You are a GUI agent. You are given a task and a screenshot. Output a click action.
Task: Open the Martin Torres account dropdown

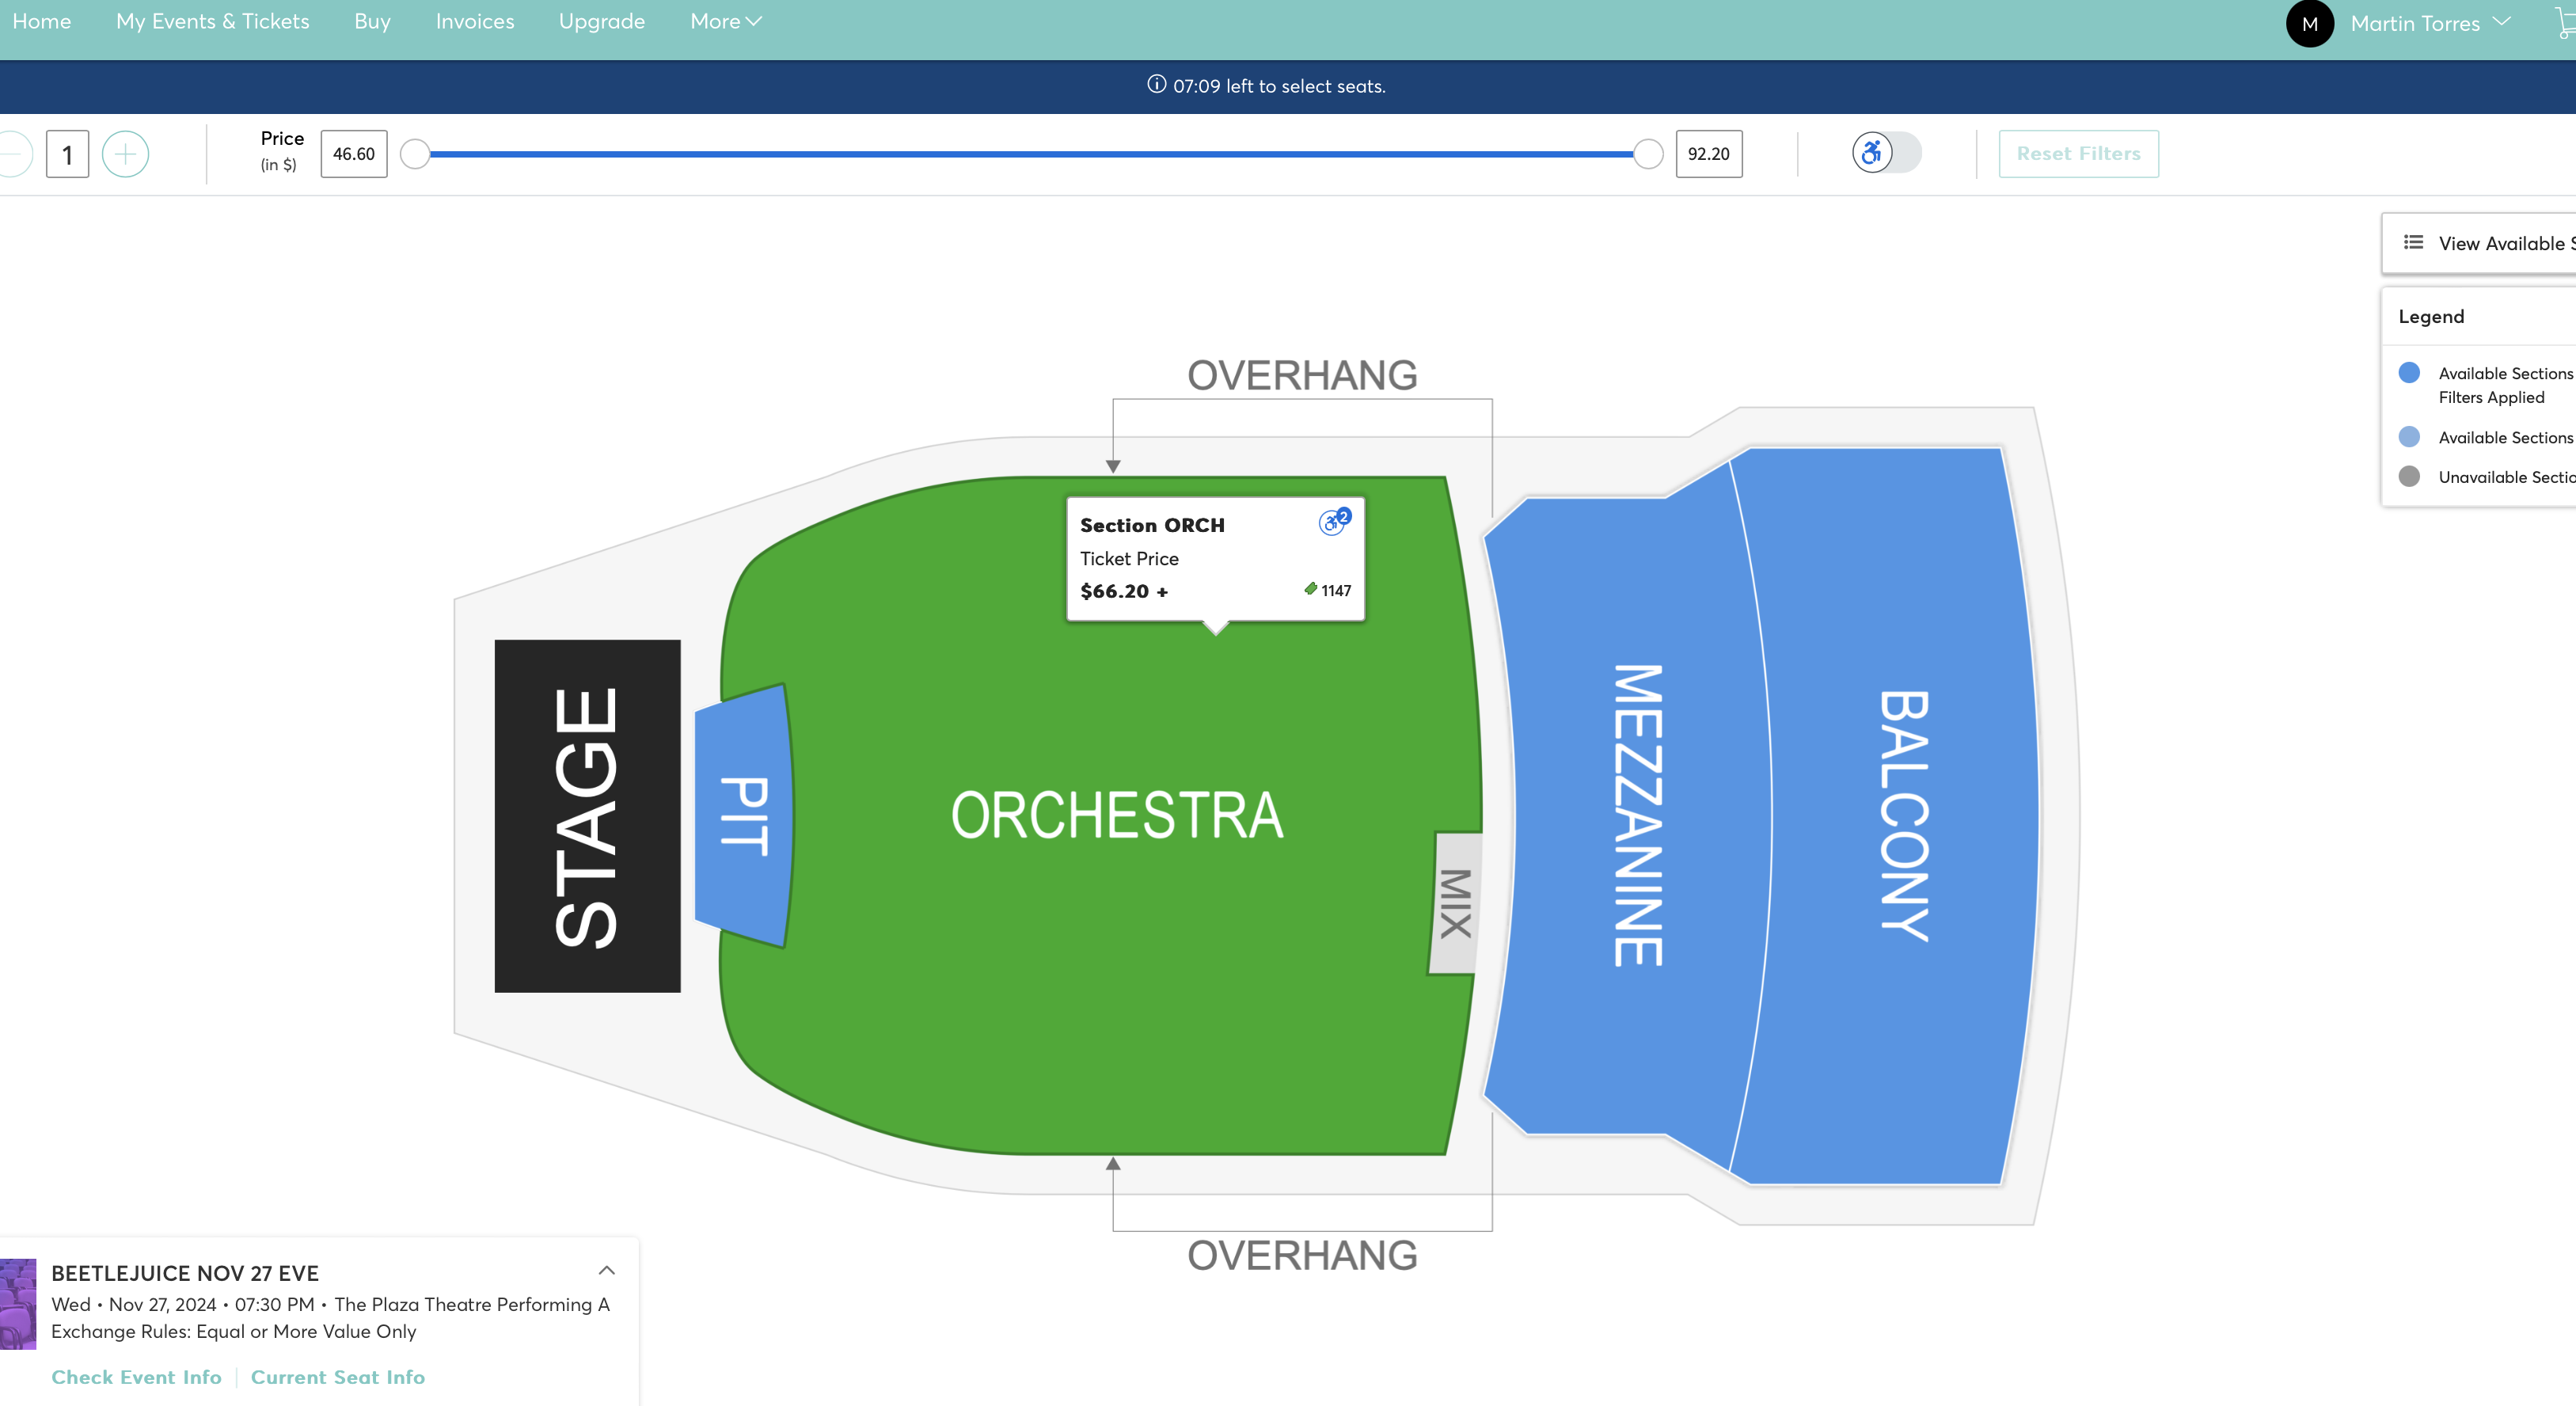[2430, 23]
